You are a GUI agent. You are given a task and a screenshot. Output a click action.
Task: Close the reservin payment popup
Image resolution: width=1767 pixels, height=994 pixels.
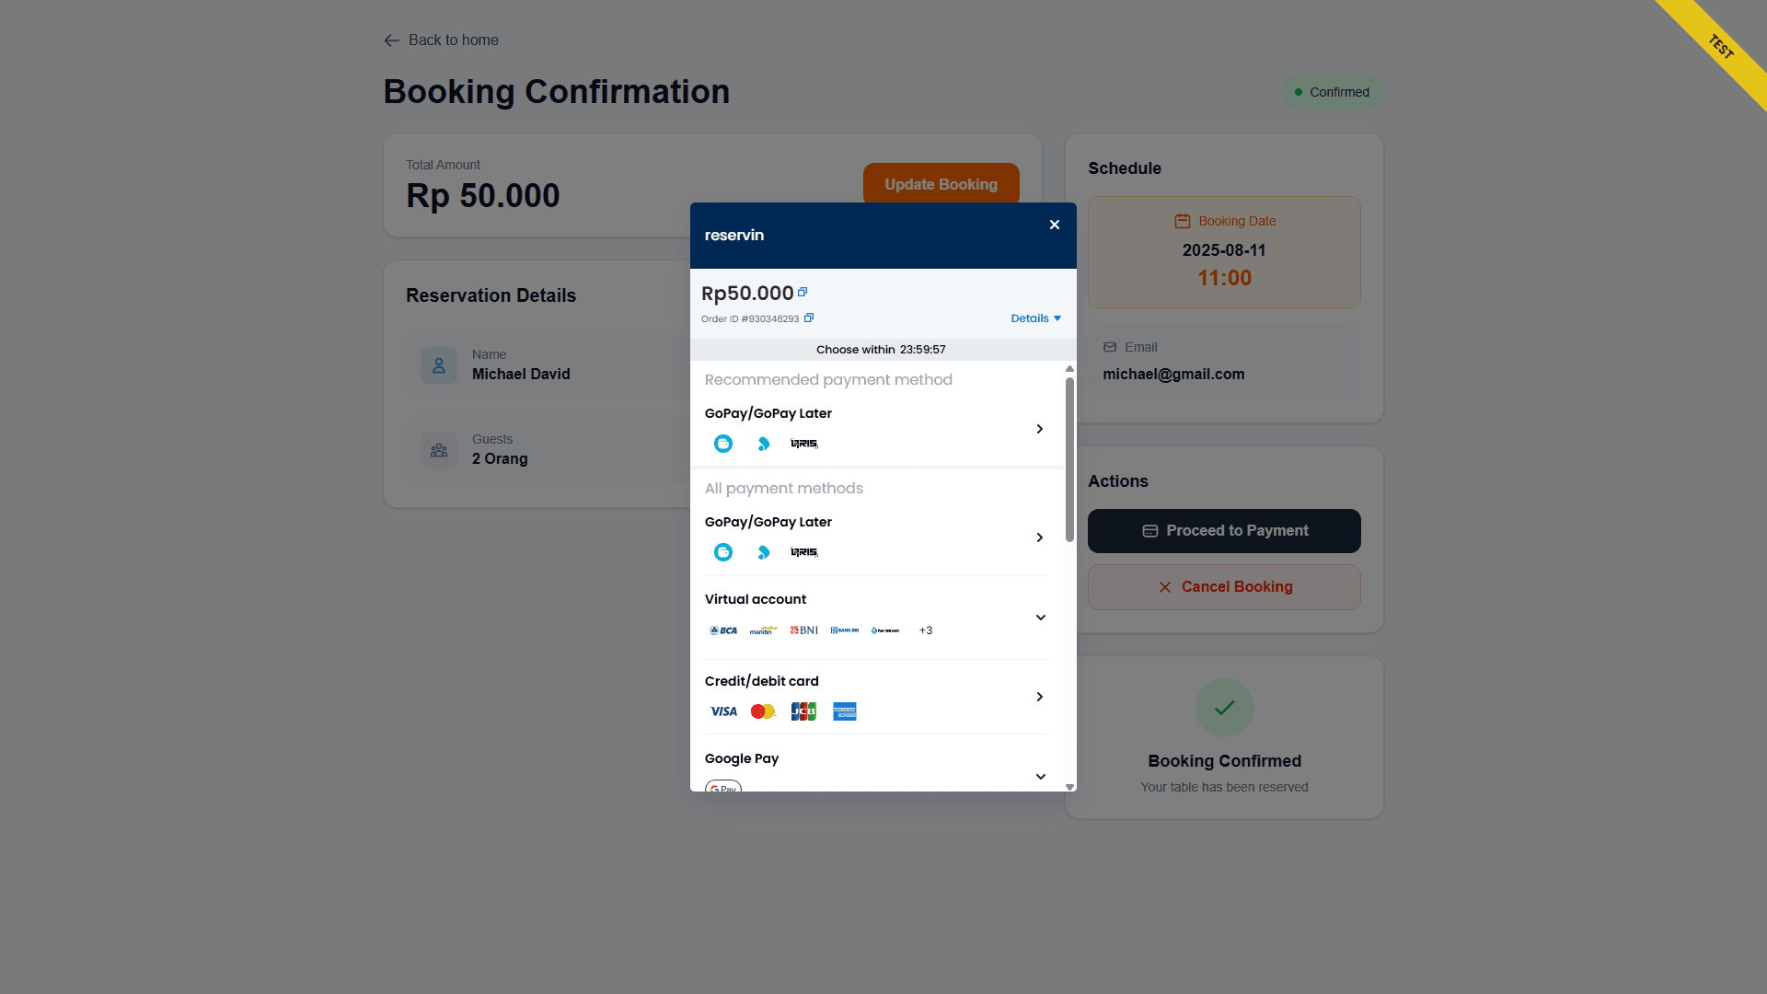tap(1055, 225)
